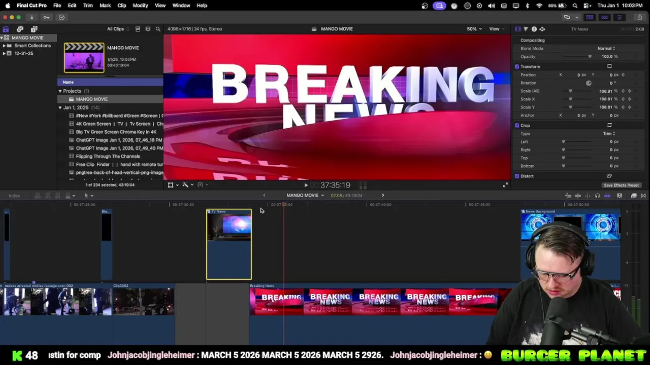Open the browser search magnifier

[158, 29]
